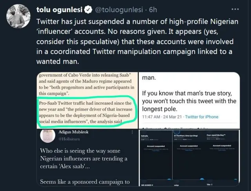Viewport: 251px width, 191px height.
Task: Open the suspended accounts screenshot image
Action: 191,158
